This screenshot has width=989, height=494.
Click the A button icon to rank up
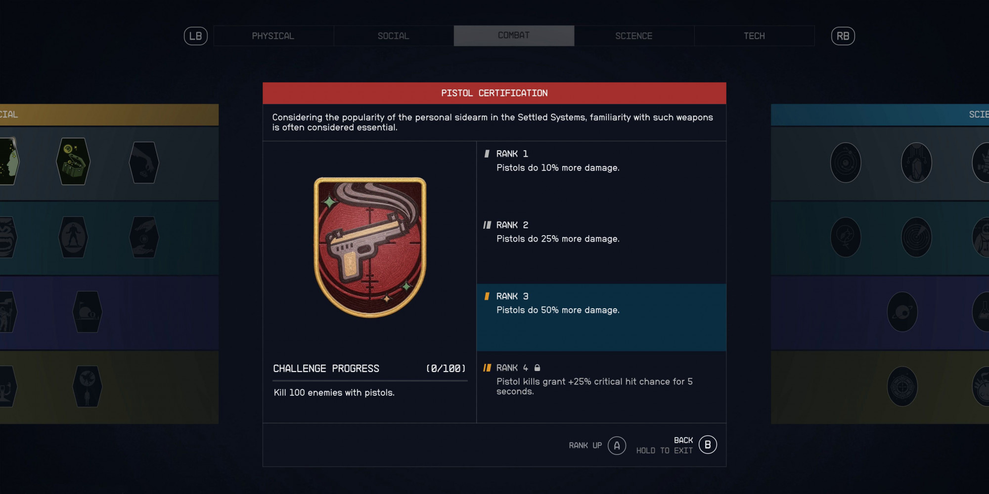pos(617,446)
